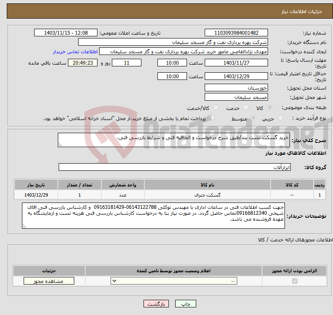Click the الزامی بودن ارائه مجوز header

point(294,271)
